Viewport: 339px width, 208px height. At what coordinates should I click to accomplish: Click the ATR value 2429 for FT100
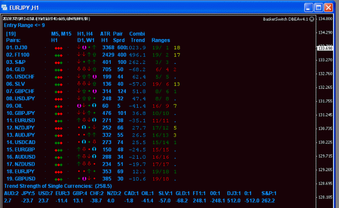[x=108, y=55]
